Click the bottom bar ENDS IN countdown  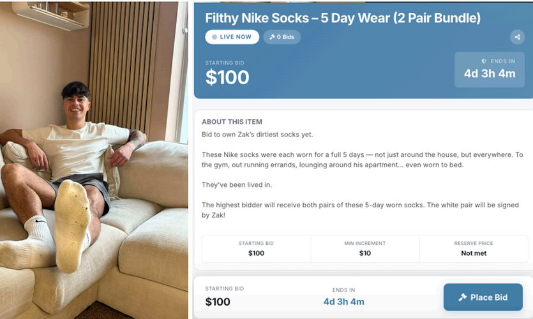[x=343, y=301]
